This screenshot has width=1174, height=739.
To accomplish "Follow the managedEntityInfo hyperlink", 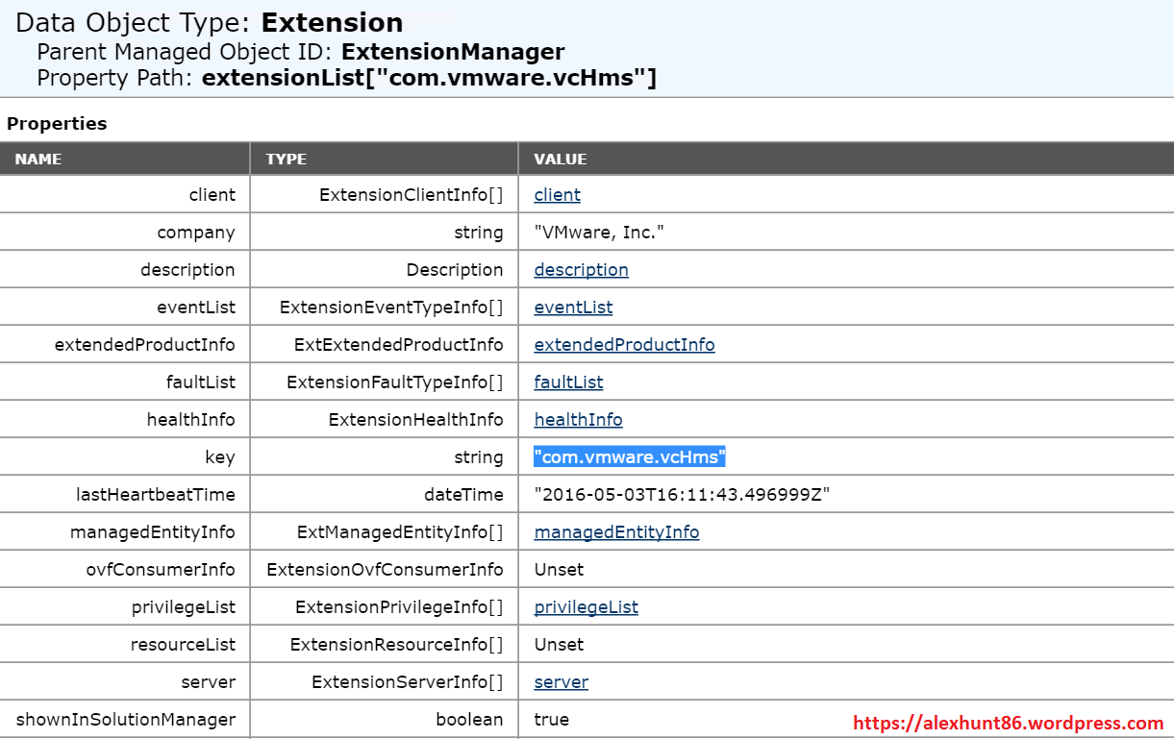I will click(616, 532).
